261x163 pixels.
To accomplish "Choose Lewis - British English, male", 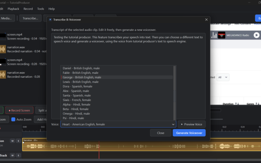I will (117, 82).
